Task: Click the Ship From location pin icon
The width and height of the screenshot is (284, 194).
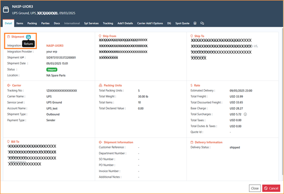Action: [x=100, y=36]
